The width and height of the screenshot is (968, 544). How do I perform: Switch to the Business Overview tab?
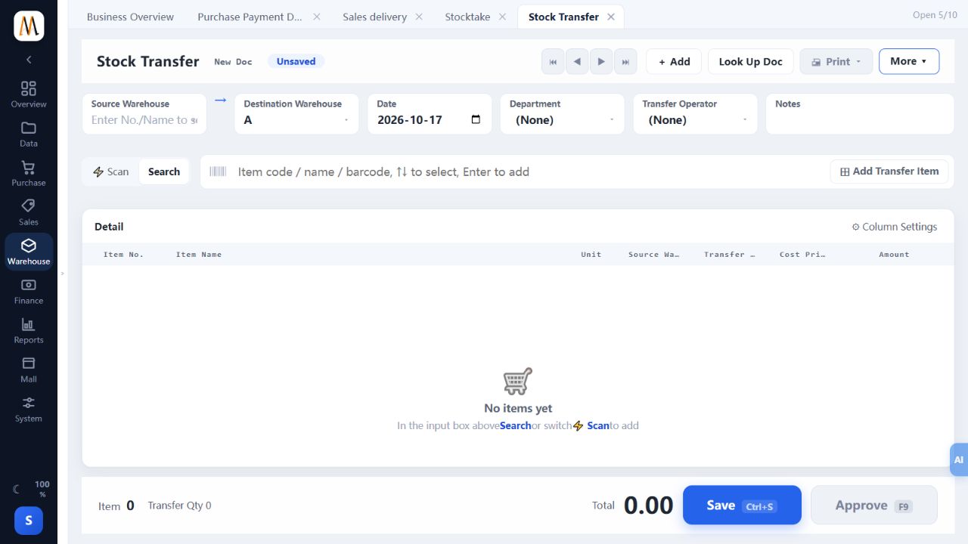[x=130, y=17]
